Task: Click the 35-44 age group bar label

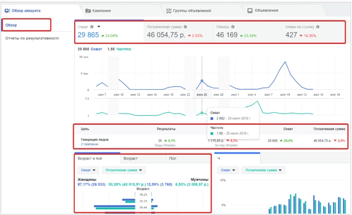Action: click(x=143, y=208)
